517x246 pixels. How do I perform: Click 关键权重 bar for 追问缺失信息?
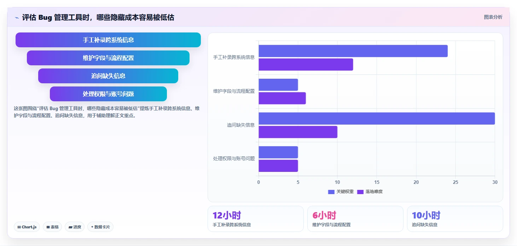click(x=377, y=119)
